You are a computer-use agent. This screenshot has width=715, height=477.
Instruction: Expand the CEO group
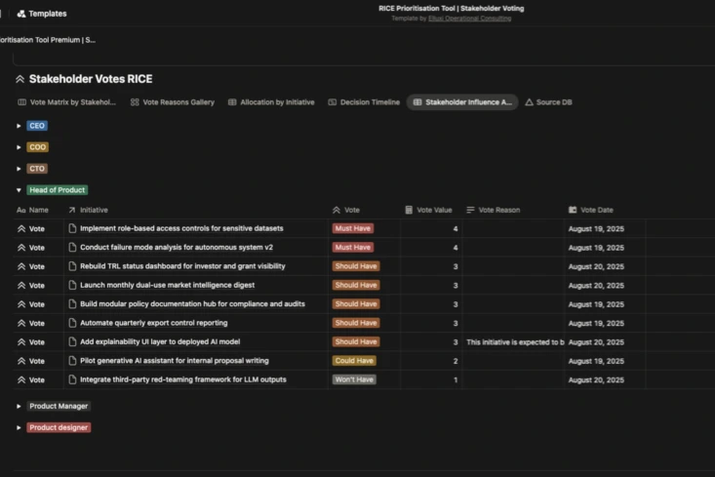pos(19,126)
